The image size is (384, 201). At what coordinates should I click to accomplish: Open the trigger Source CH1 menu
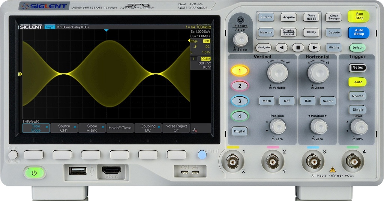pos(64,128)
